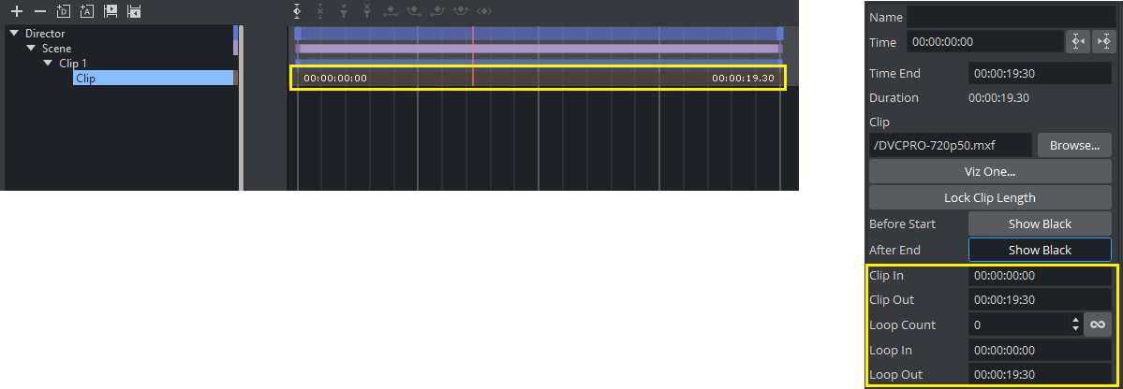
Task: Jump to previous keyframe beside Time field
Action: click(x=1077, y=42)
